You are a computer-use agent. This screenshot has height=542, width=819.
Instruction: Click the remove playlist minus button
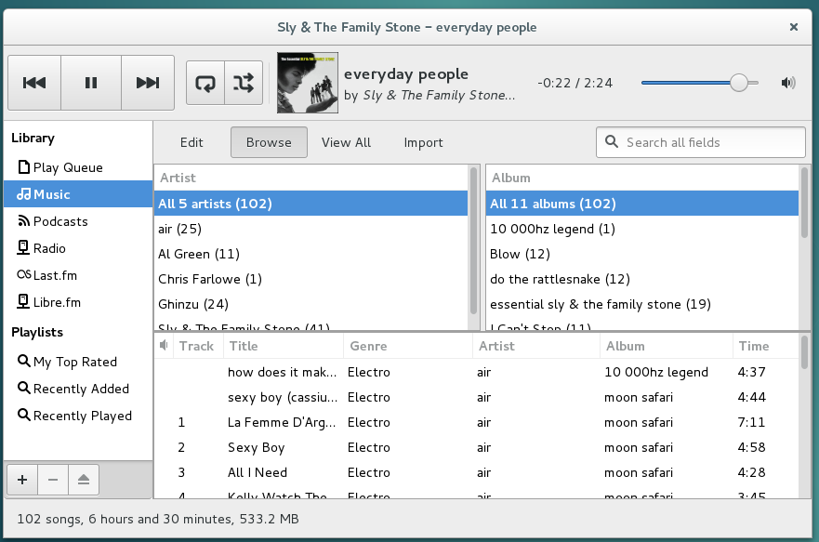(x=53, y=480)
